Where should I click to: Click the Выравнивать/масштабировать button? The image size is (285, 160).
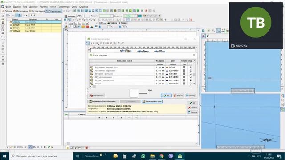[x=103, y=101]
